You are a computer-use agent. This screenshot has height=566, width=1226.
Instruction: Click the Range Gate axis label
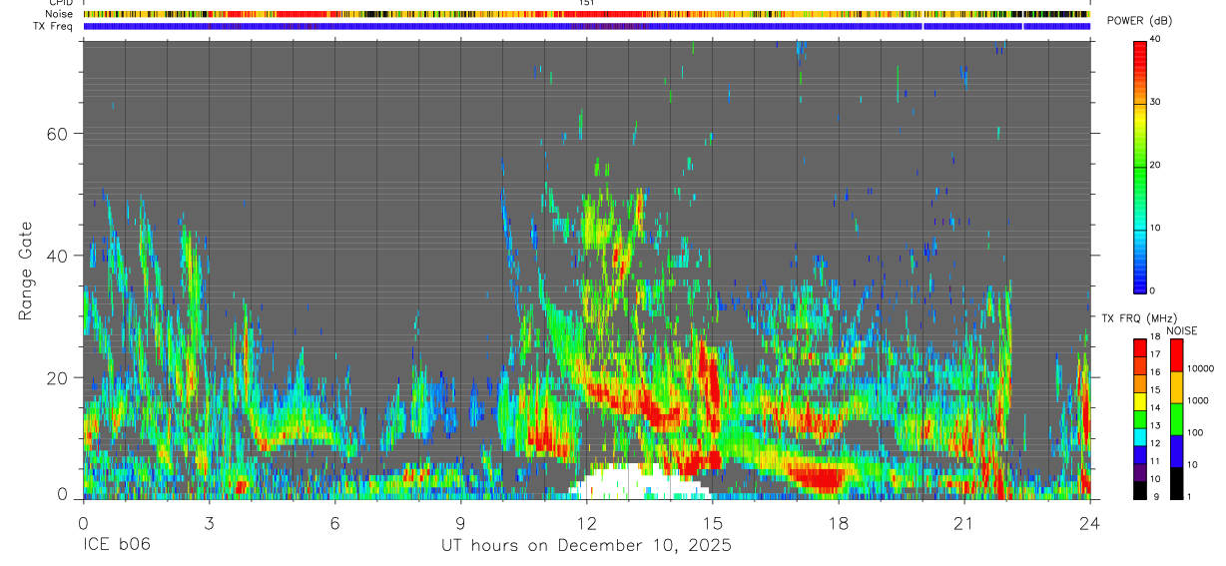point(26,272)
